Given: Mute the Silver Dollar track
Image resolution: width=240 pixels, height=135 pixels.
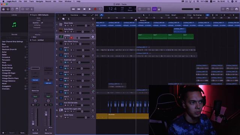Looking at the screenshot, I should pyautogui.click(x=65, y=25).
